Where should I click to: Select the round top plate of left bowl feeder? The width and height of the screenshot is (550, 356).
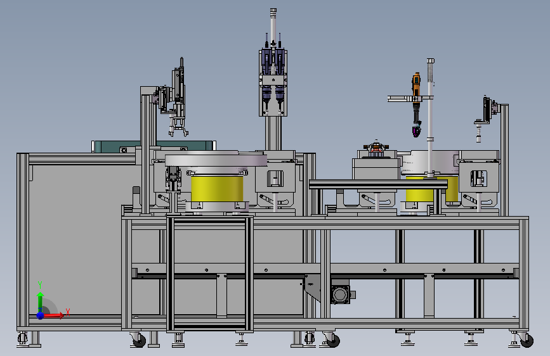(x=216, y=160)
